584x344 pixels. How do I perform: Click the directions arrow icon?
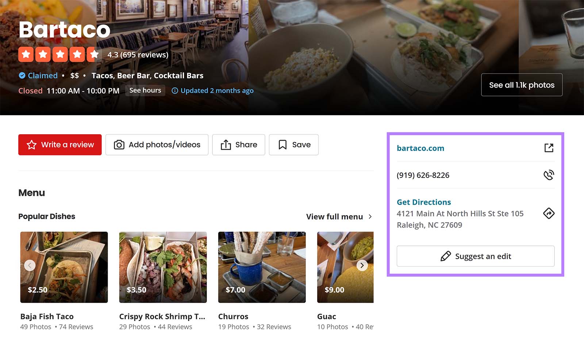[549, 213]
